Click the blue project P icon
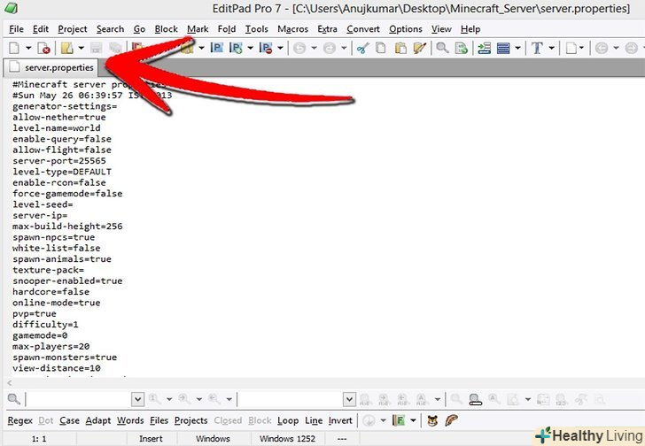The height and width of the screenshot is (446, 645). pos(217,48)
